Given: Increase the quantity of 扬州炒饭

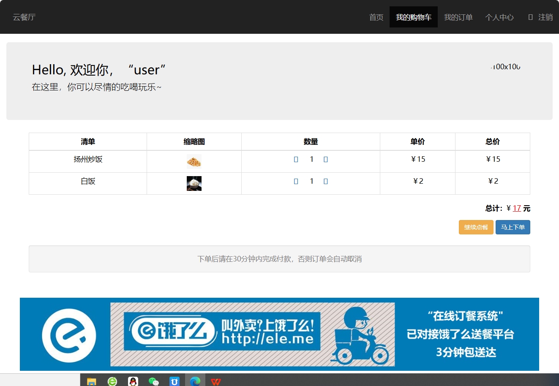Looking at the screenshot, I should coord(326,159).
